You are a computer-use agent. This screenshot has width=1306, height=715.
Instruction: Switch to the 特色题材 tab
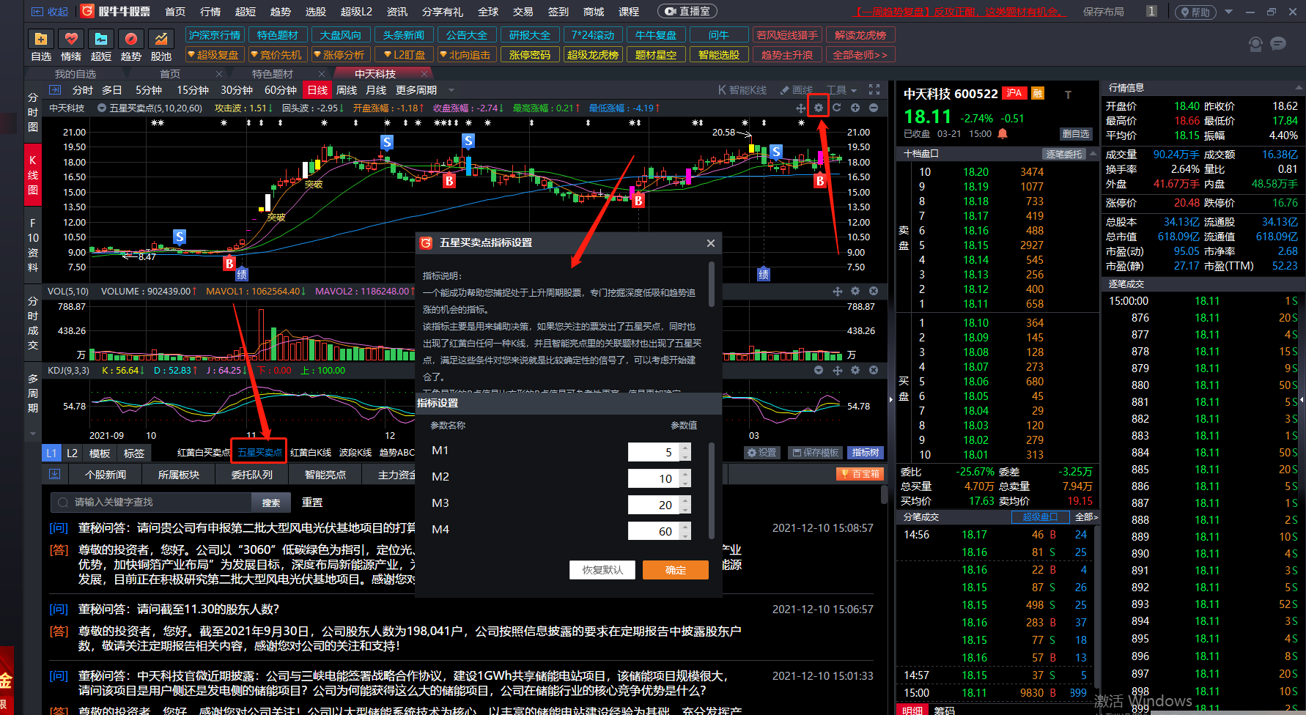(x=273, y=73)
